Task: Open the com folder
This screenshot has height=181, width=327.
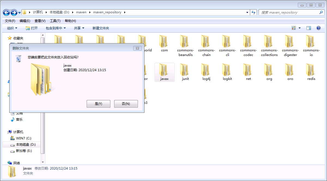Action: click(x=164, y=43)
